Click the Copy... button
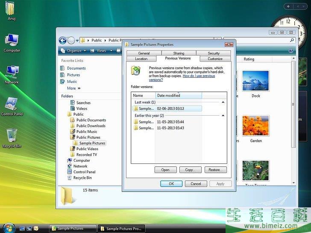 [191, 170]
